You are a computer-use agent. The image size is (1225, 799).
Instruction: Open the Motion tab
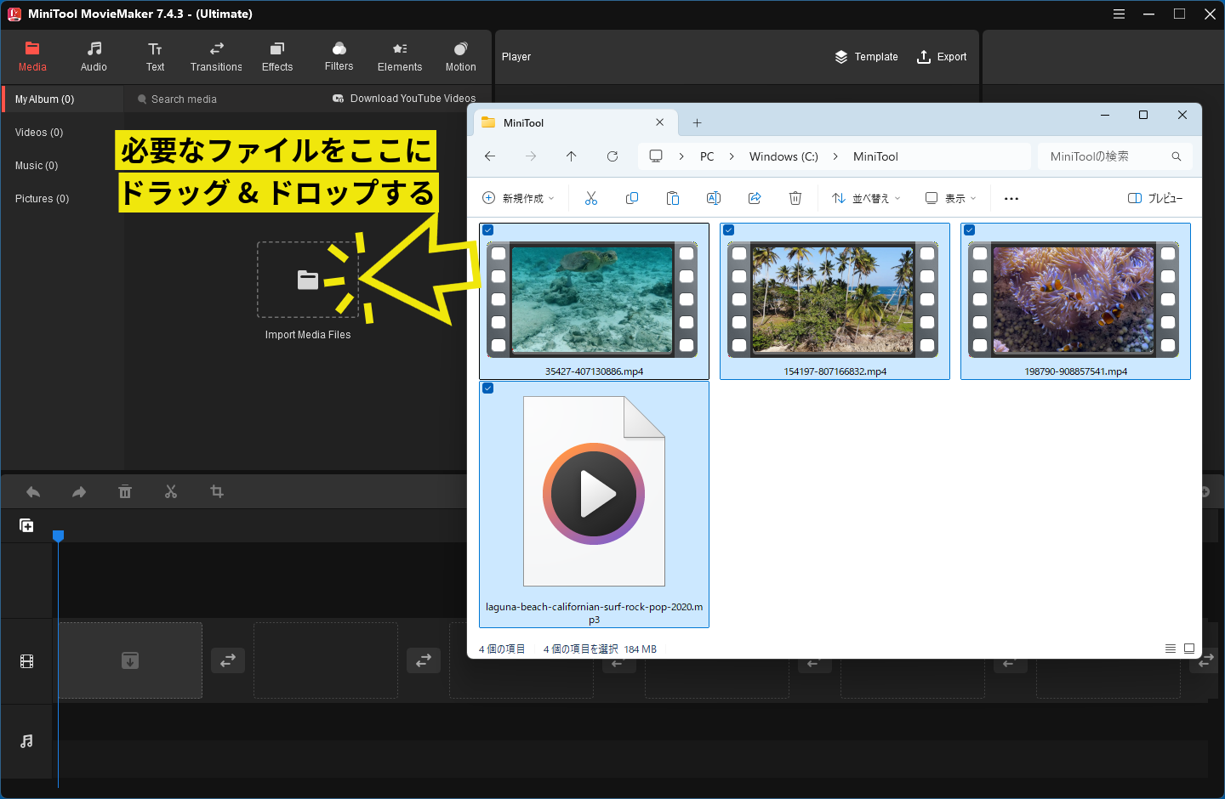(x=461, y=57)
